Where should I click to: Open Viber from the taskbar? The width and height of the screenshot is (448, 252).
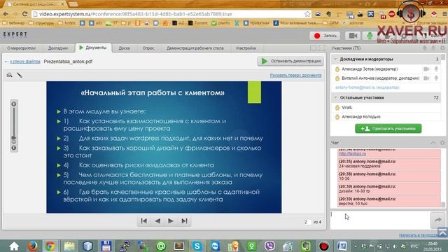point(269,246)
